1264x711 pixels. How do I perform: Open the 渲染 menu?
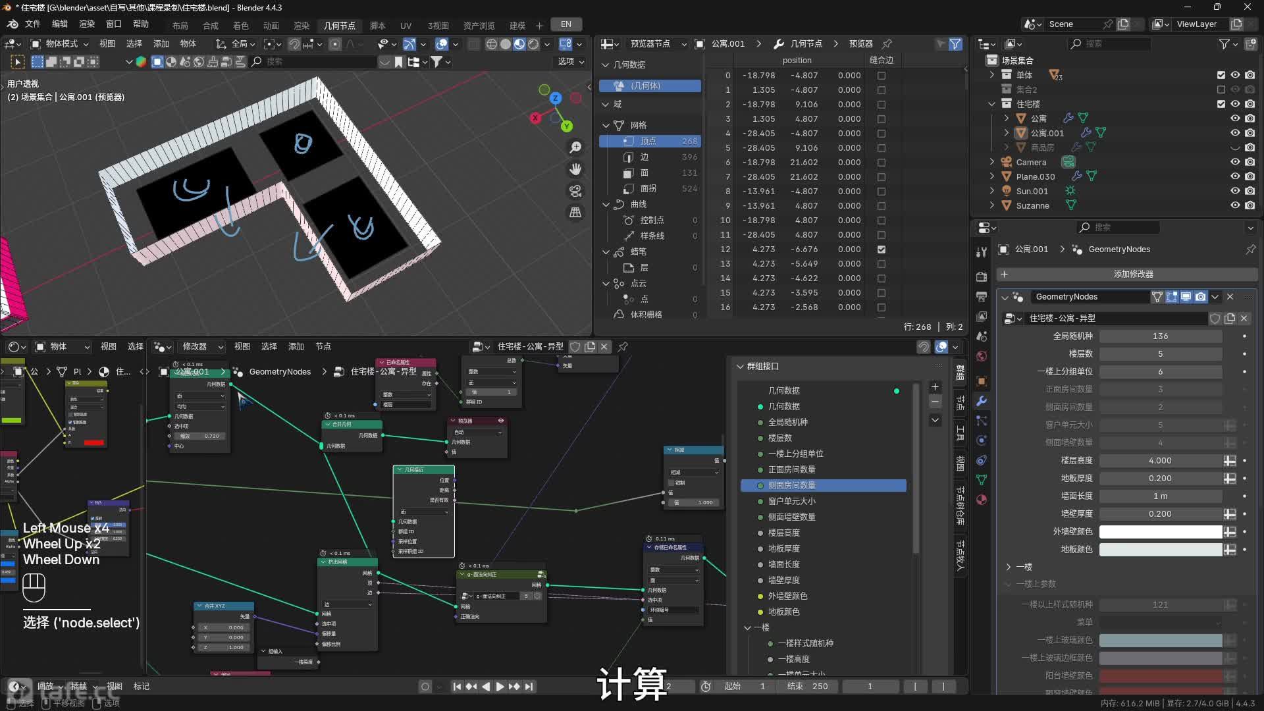(x=87, y=24)
